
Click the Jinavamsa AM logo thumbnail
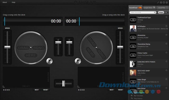pos(133,37)
